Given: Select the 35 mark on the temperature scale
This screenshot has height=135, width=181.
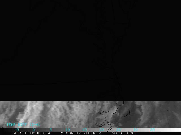Looking at the screenshot, I should pos(152,130).
